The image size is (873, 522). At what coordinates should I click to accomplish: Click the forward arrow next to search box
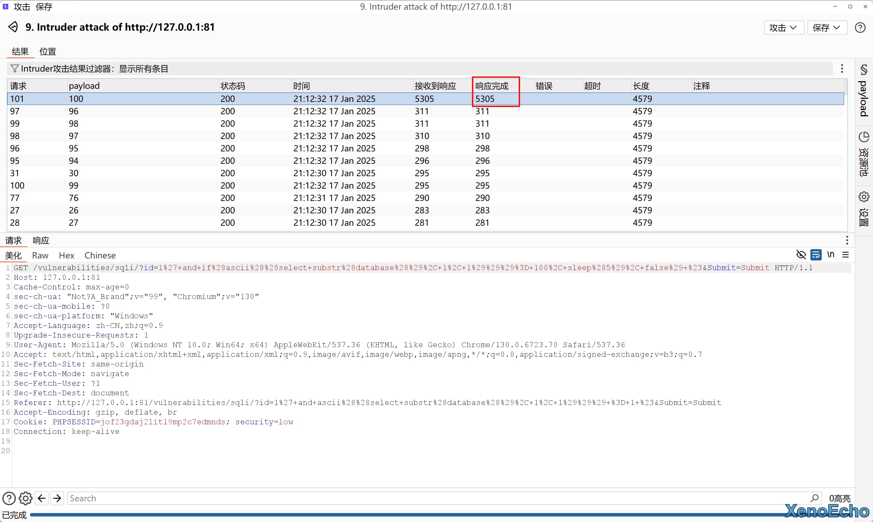point(57,498)
